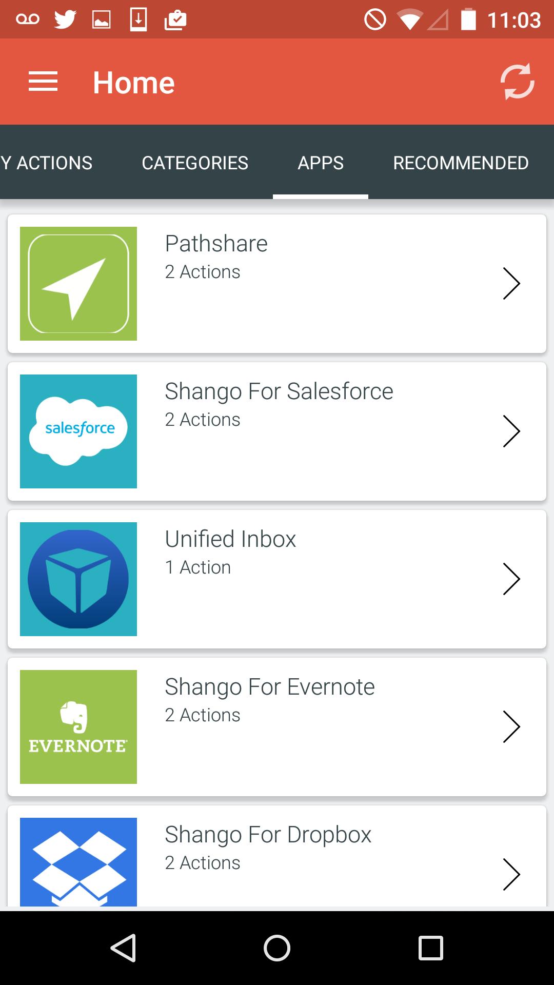554x985 pixels.
Task: Expand Pathshare with its chevron arrow
Action: click(x=511, y=284)
